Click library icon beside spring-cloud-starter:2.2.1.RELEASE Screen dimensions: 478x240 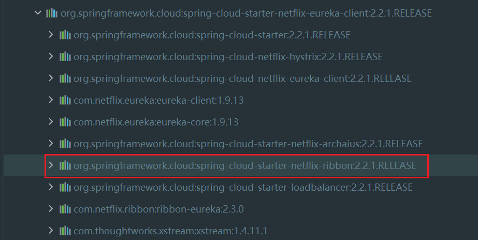tap(65, 35)
